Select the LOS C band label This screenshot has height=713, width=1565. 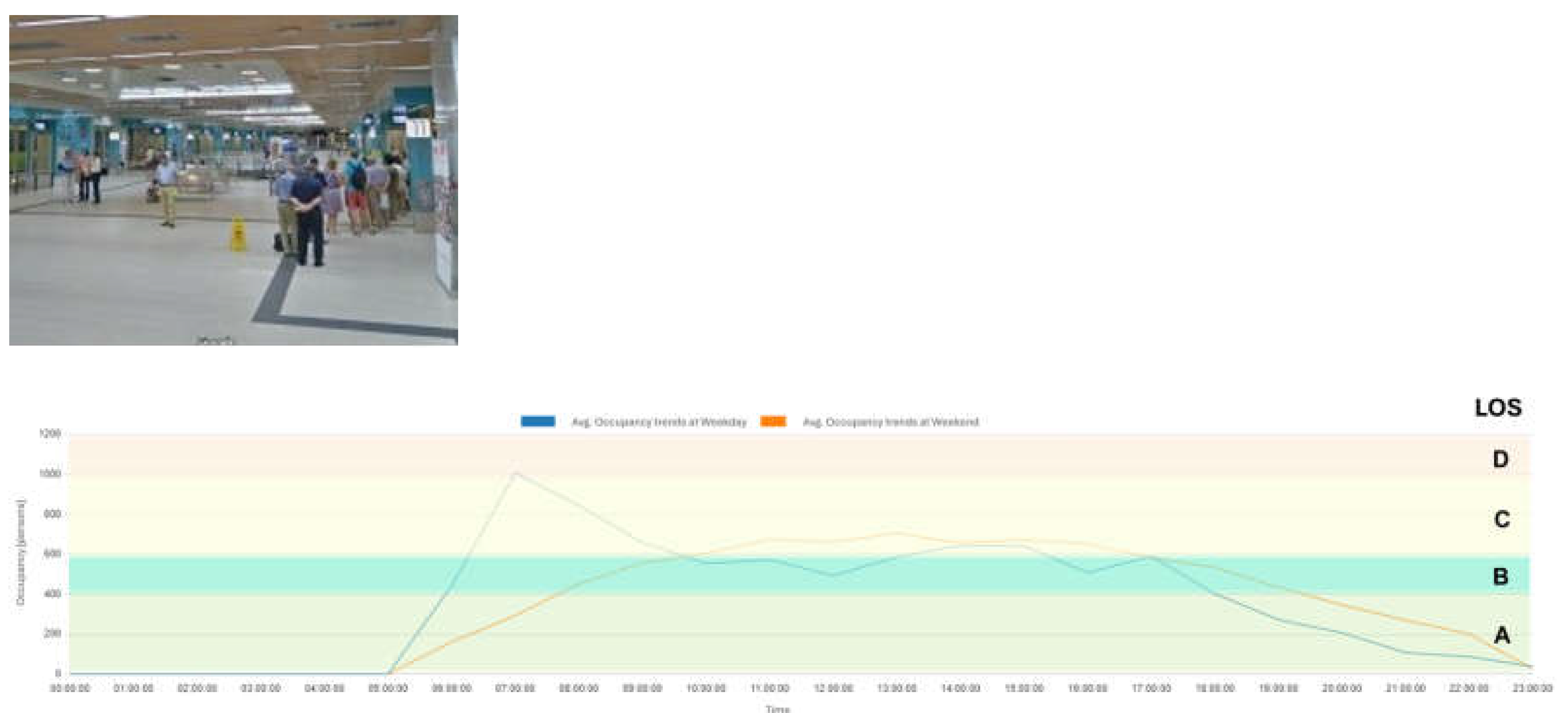click(1501, 519)
